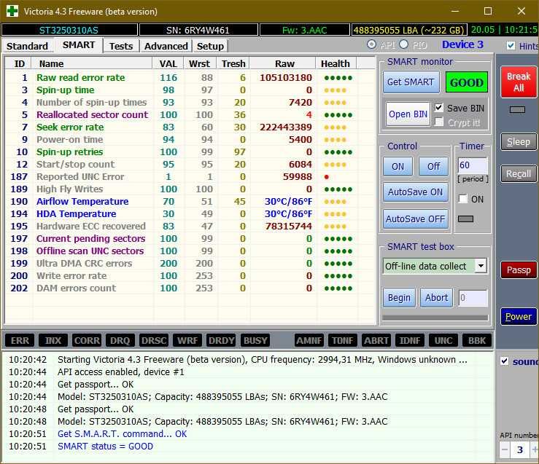Click the BUSY status indicator
Image resolution: width=539 pixels, height=464 pixels.
tap(255, 340)
